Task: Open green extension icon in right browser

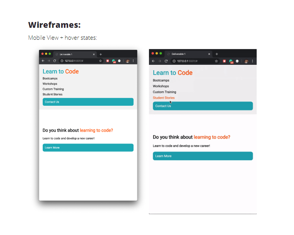Action: point(231,61)
